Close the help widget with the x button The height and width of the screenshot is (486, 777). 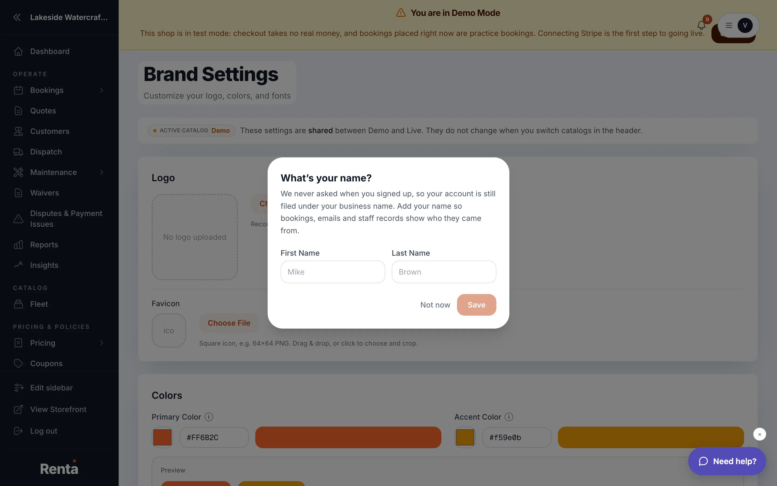(x=760, y=434)
